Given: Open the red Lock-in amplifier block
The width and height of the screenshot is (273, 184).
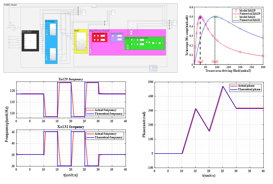Looking at the screenshot, I should coord(100,38).
